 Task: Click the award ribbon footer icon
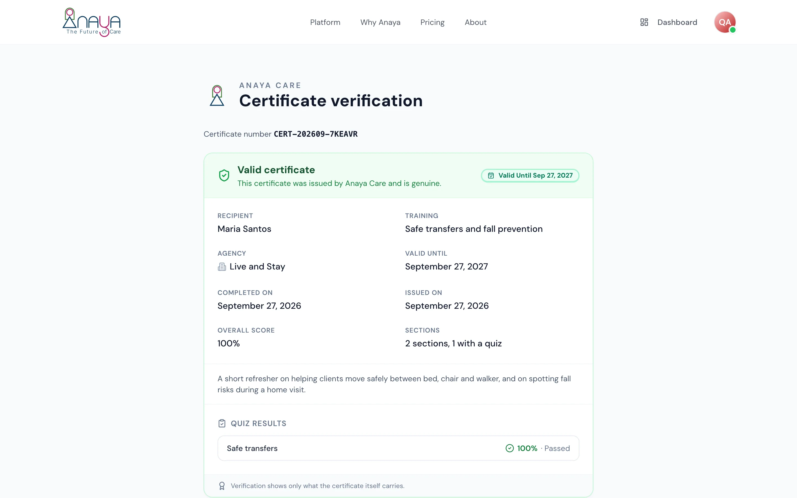pos(222,486)
